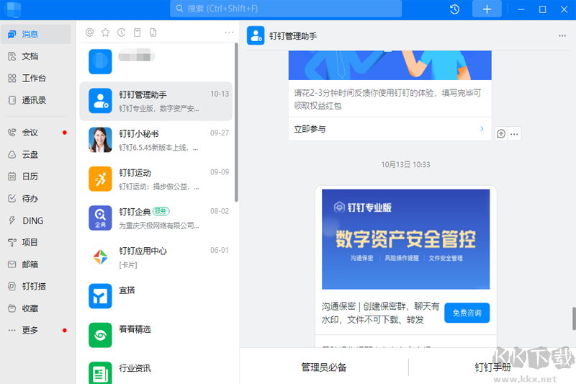The width and height of the screenshot is (576, 384).
Task: Click 立即参与 link on survey card
Action: click(x=390, y=129)
